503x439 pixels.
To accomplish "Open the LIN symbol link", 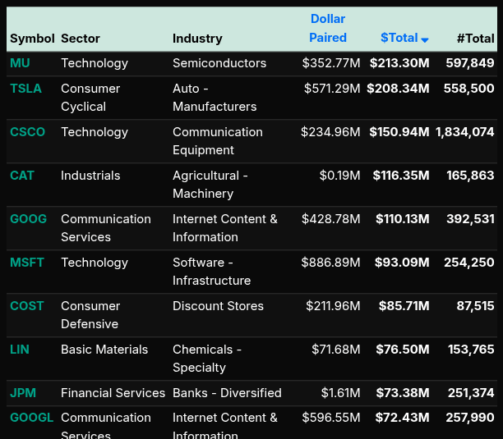I will click(20, 350).
